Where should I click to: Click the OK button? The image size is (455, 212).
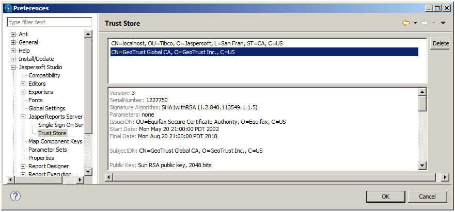click(385, 197)
